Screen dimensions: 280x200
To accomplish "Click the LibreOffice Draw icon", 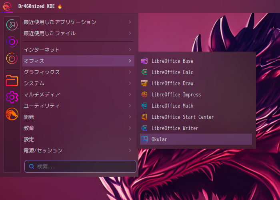I will [x=144, y=83].
